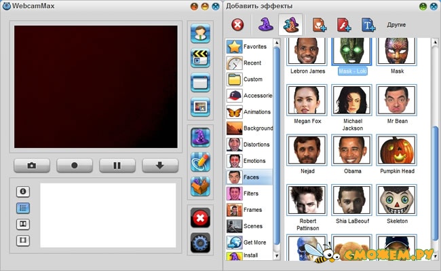Viewport: 441px width, 271px height.
Task: Show info panel using the info icon
Action: click(x=23, y=192)
